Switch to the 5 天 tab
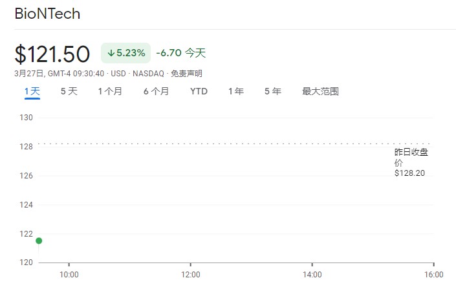Image resolution: width=456 pixels, height=289 pixels. 69,92
